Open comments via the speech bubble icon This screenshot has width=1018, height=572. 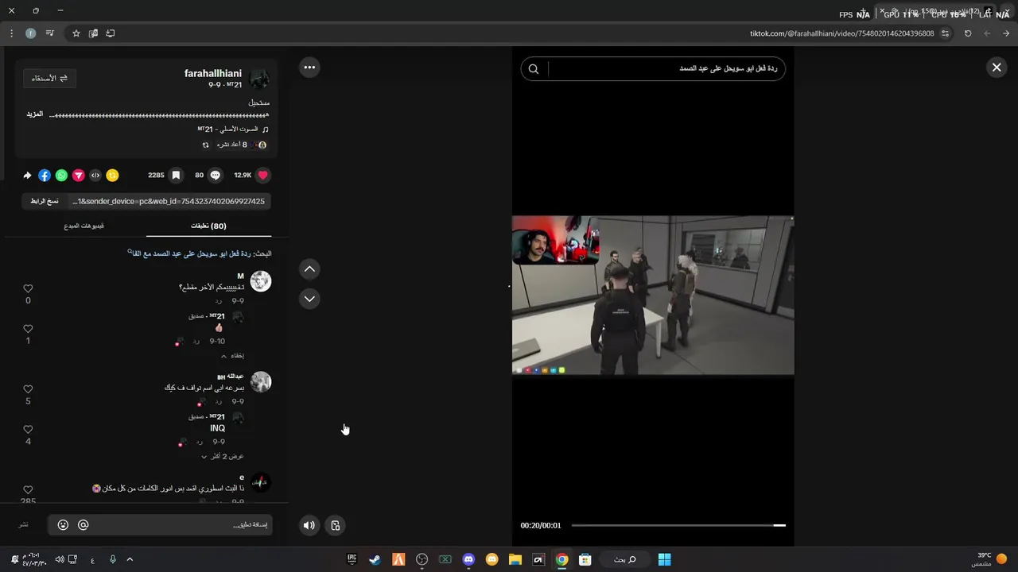click(215, 175)
